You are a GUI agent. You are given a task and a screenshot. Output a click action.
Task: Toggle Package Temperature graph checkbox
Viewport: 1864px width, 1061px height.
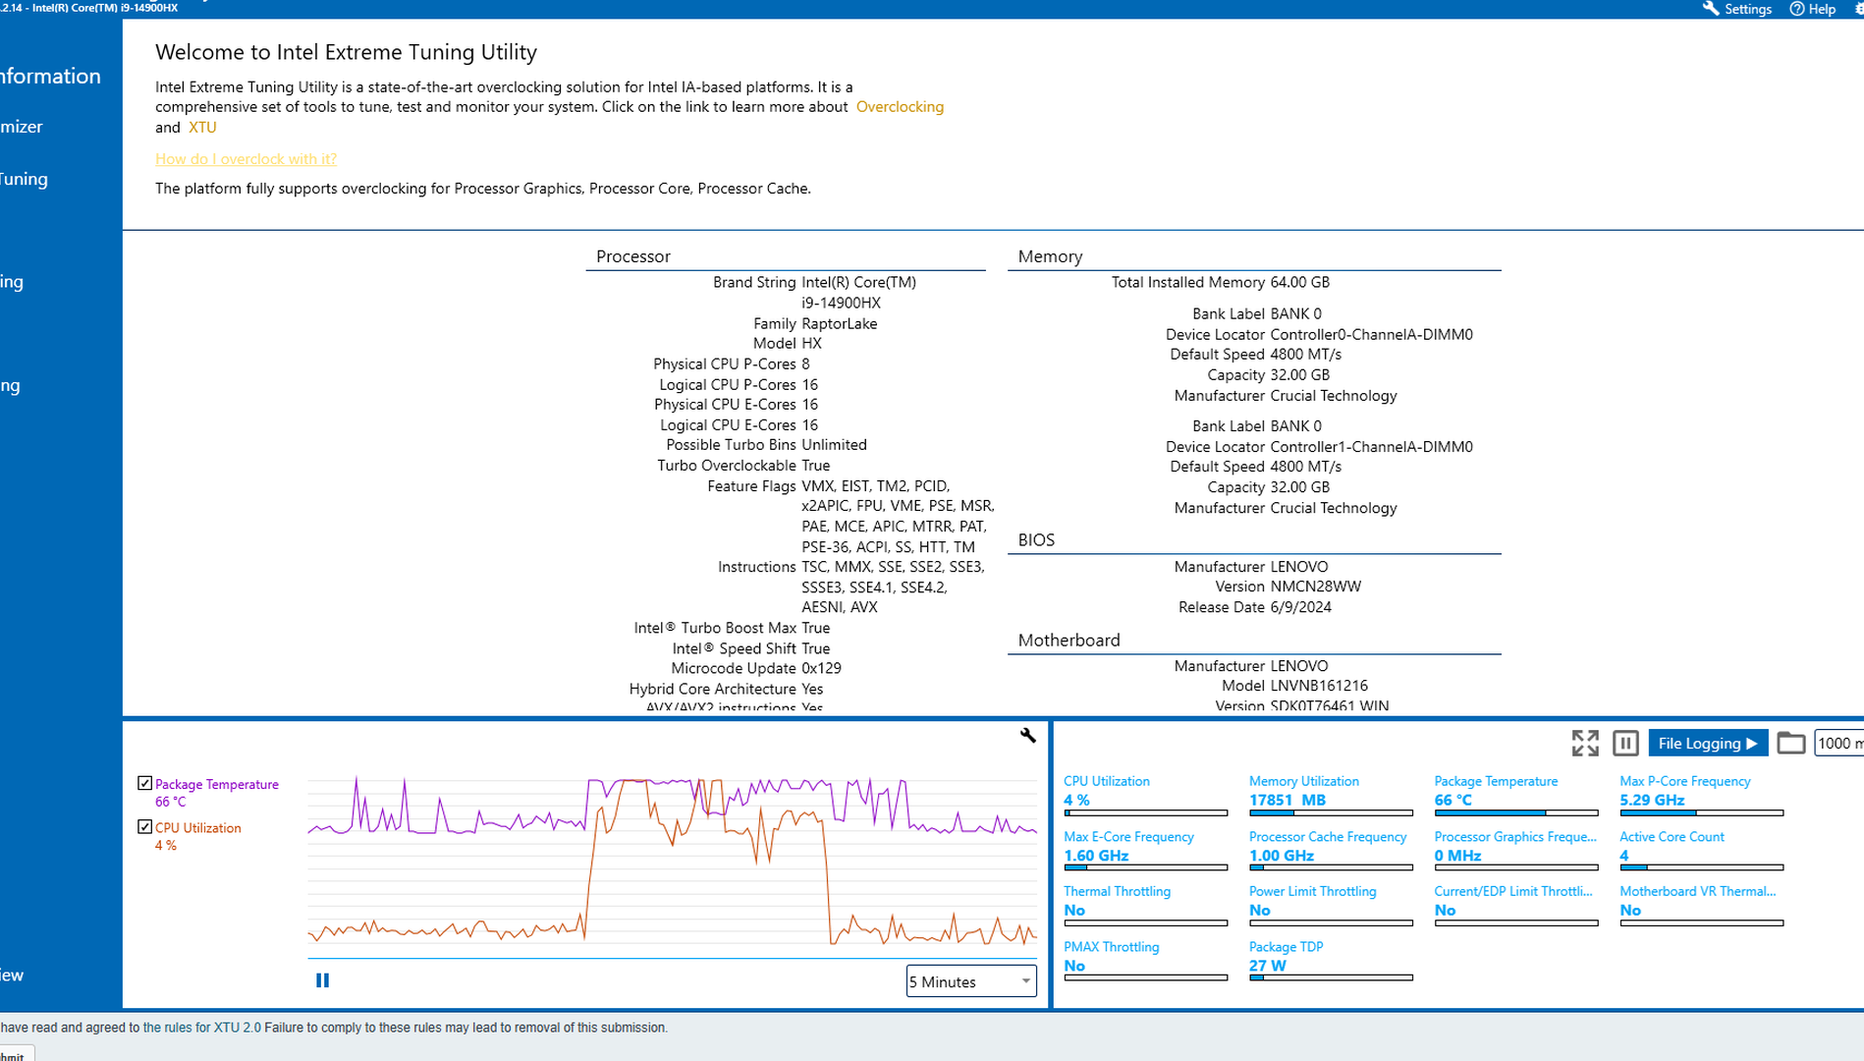click(145, 783)
